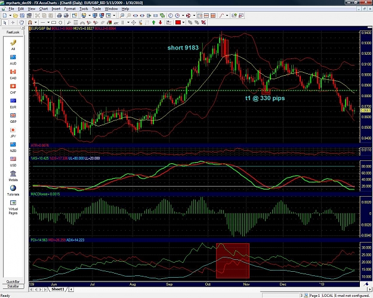Screen dimensions: 373x298
Task: Open the vertical lines tool dropdown arrow
Action: (128, 23)
